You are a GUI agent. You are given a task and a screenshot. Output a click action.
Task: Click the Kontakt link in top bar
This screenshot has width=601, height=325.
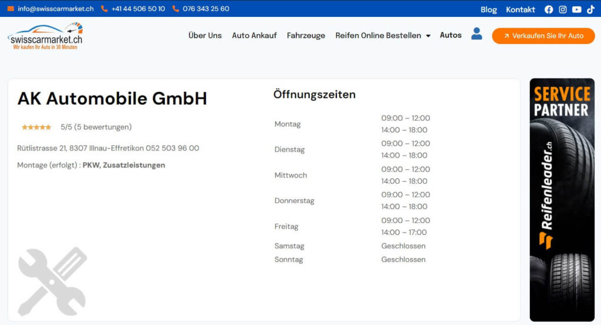pos(520,9)
